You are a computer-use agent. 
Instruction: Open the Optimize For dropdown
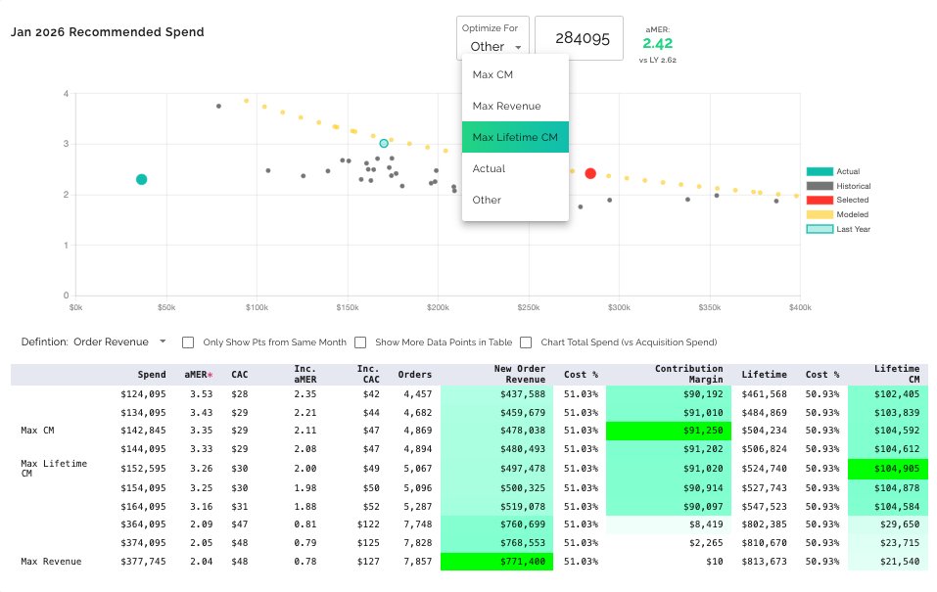[492, 38]
